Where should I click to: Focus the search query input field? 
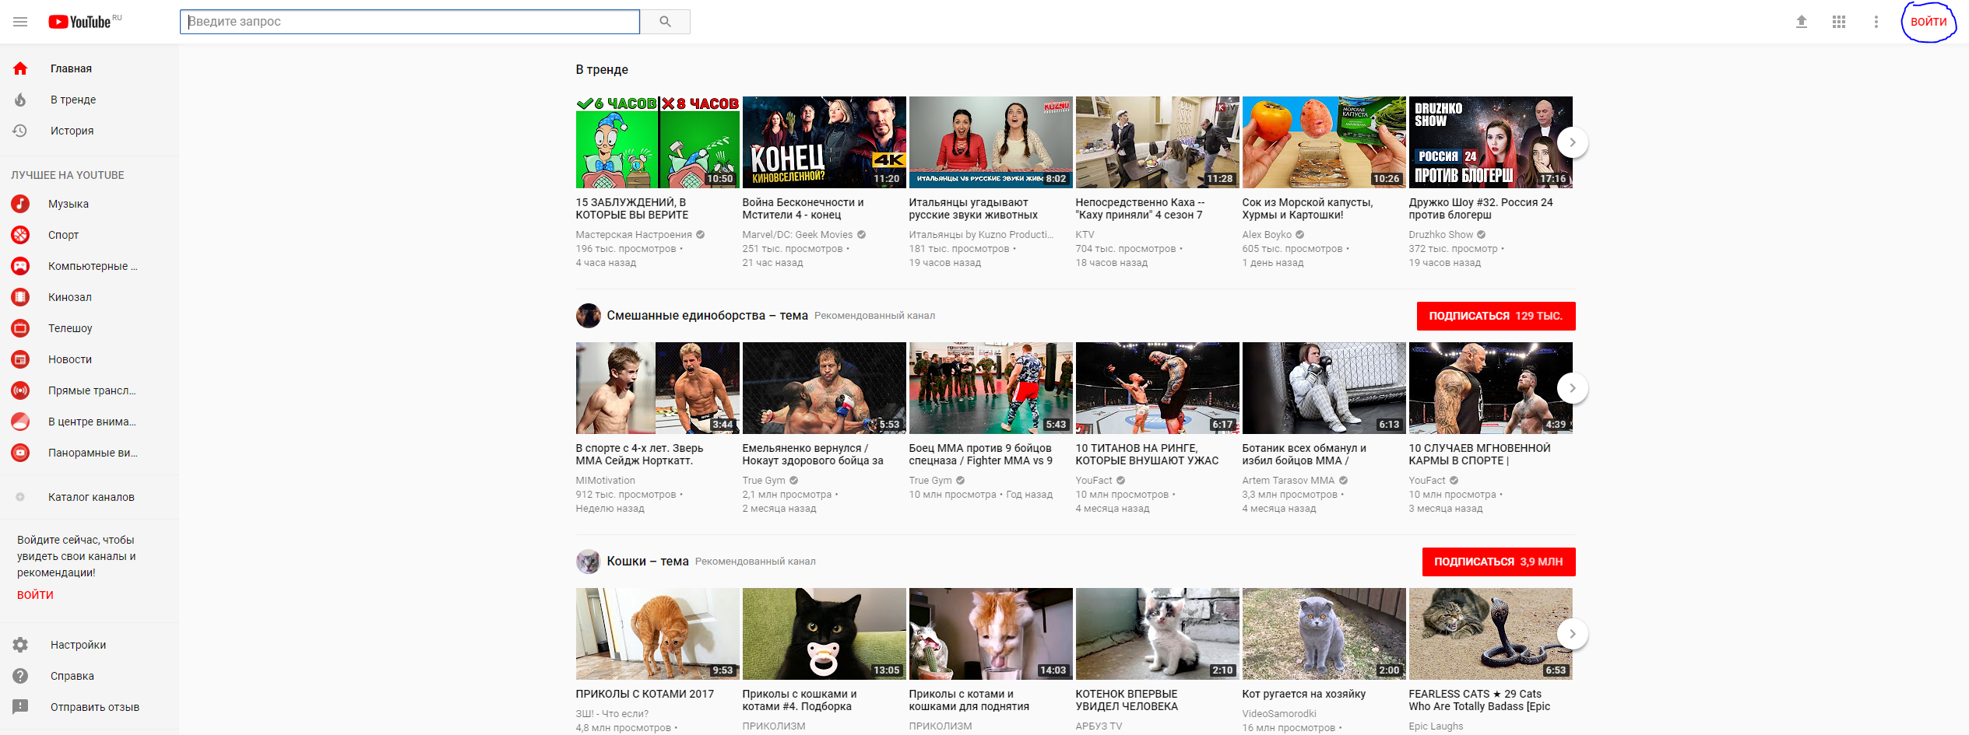pos(410,22)
